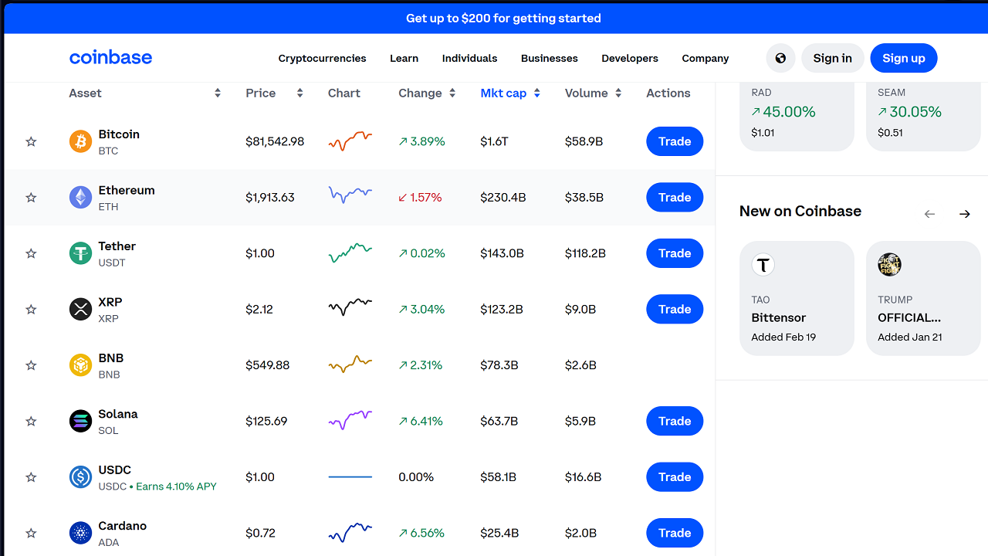Click the Cardano coin icon

(x=80, y=533)
